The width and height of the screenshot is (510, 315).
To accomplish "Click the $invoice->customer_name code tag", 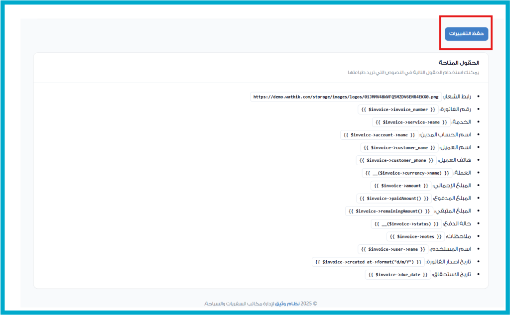I will [x=399, y=148].
